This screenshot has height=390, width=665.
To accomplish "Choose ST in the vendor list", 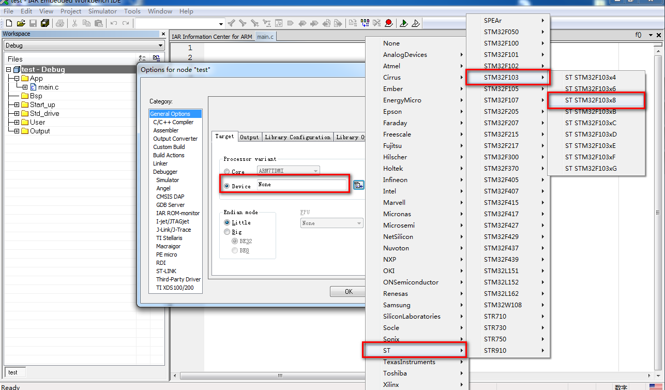I will pos(416,350).
